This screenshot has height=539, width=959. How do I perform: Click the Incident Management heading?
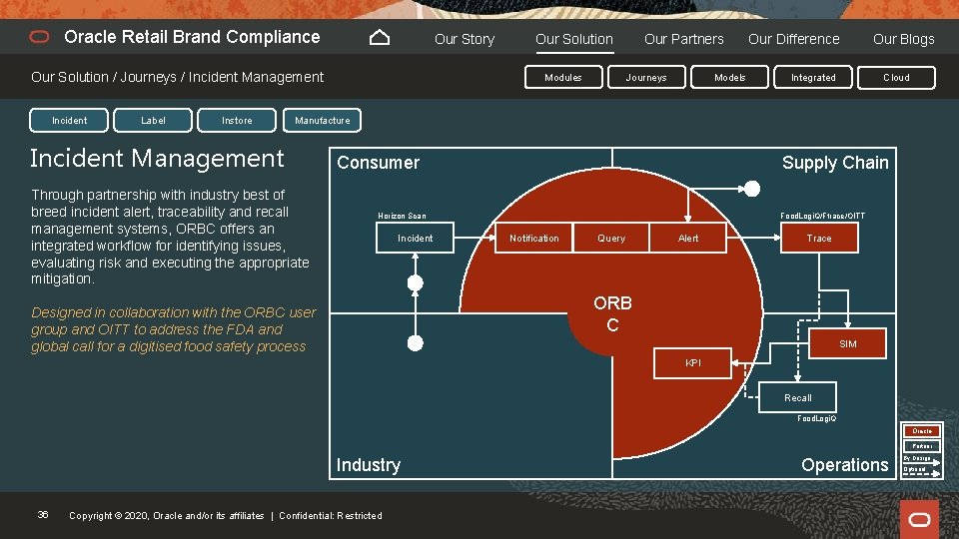(x=157, y=159)
